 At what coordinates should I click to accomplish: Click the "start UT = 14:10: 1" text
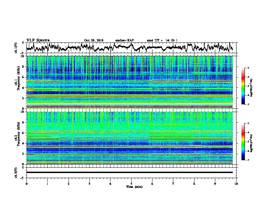[x=162, y=40]
